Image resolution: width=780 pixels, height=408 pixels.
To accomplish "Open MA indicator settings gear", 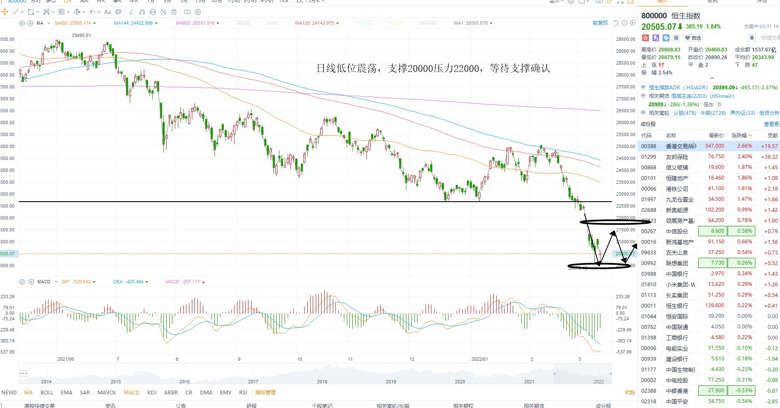I will coord(22,23).
